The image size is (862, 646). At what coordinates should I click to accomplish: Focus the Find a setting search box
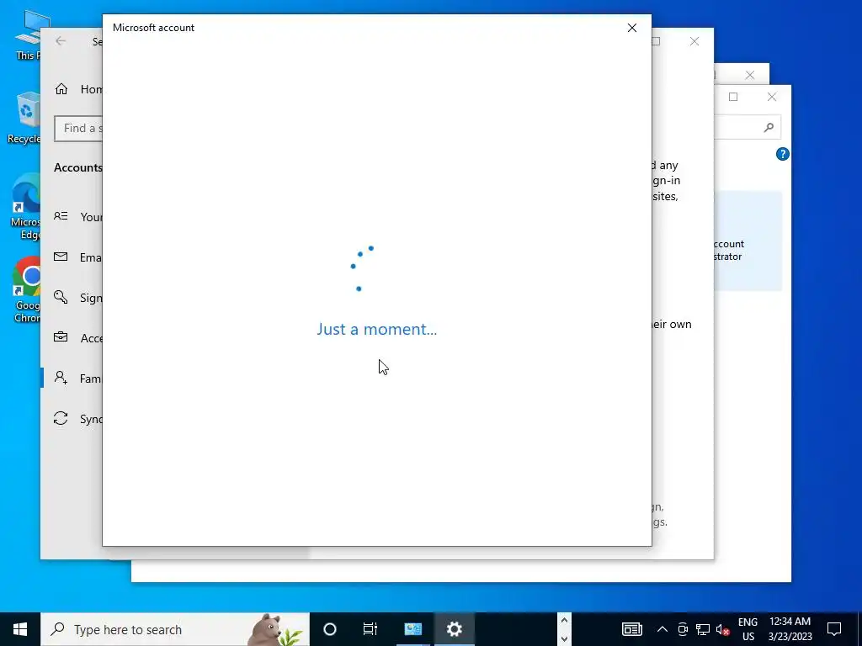78,129
